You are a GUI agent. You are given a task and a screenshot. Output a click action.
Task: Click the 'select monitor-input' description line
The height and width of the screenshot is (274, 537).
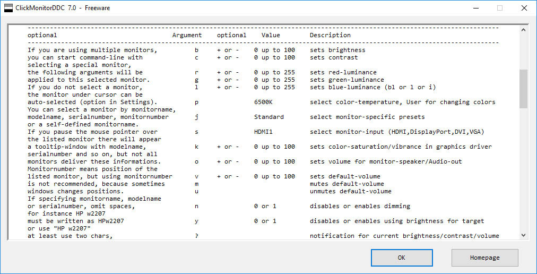tap(397, 132)
